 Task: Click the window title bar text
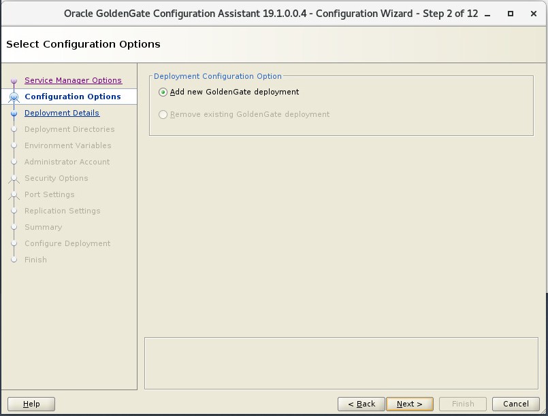tap(271, 14)
